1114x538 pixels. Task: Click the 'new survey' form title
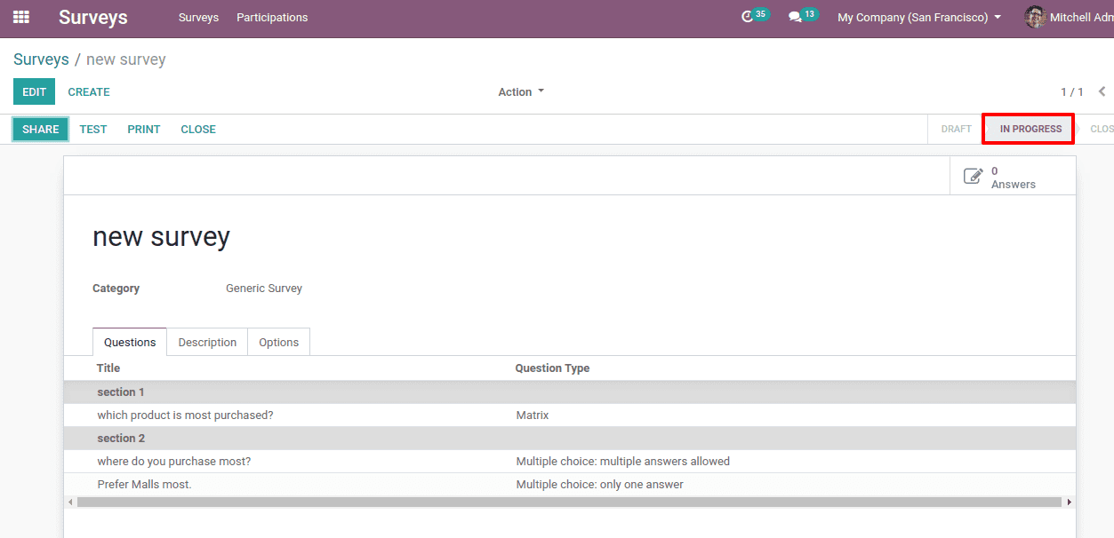[161, 236]
